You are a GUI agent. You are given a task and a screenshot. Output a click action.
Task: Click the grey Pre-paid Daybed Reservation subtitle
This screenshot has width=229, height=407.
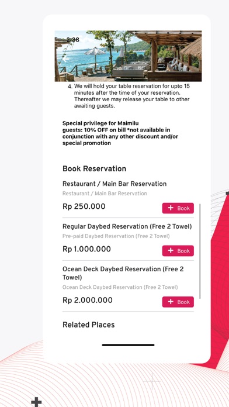116,236
